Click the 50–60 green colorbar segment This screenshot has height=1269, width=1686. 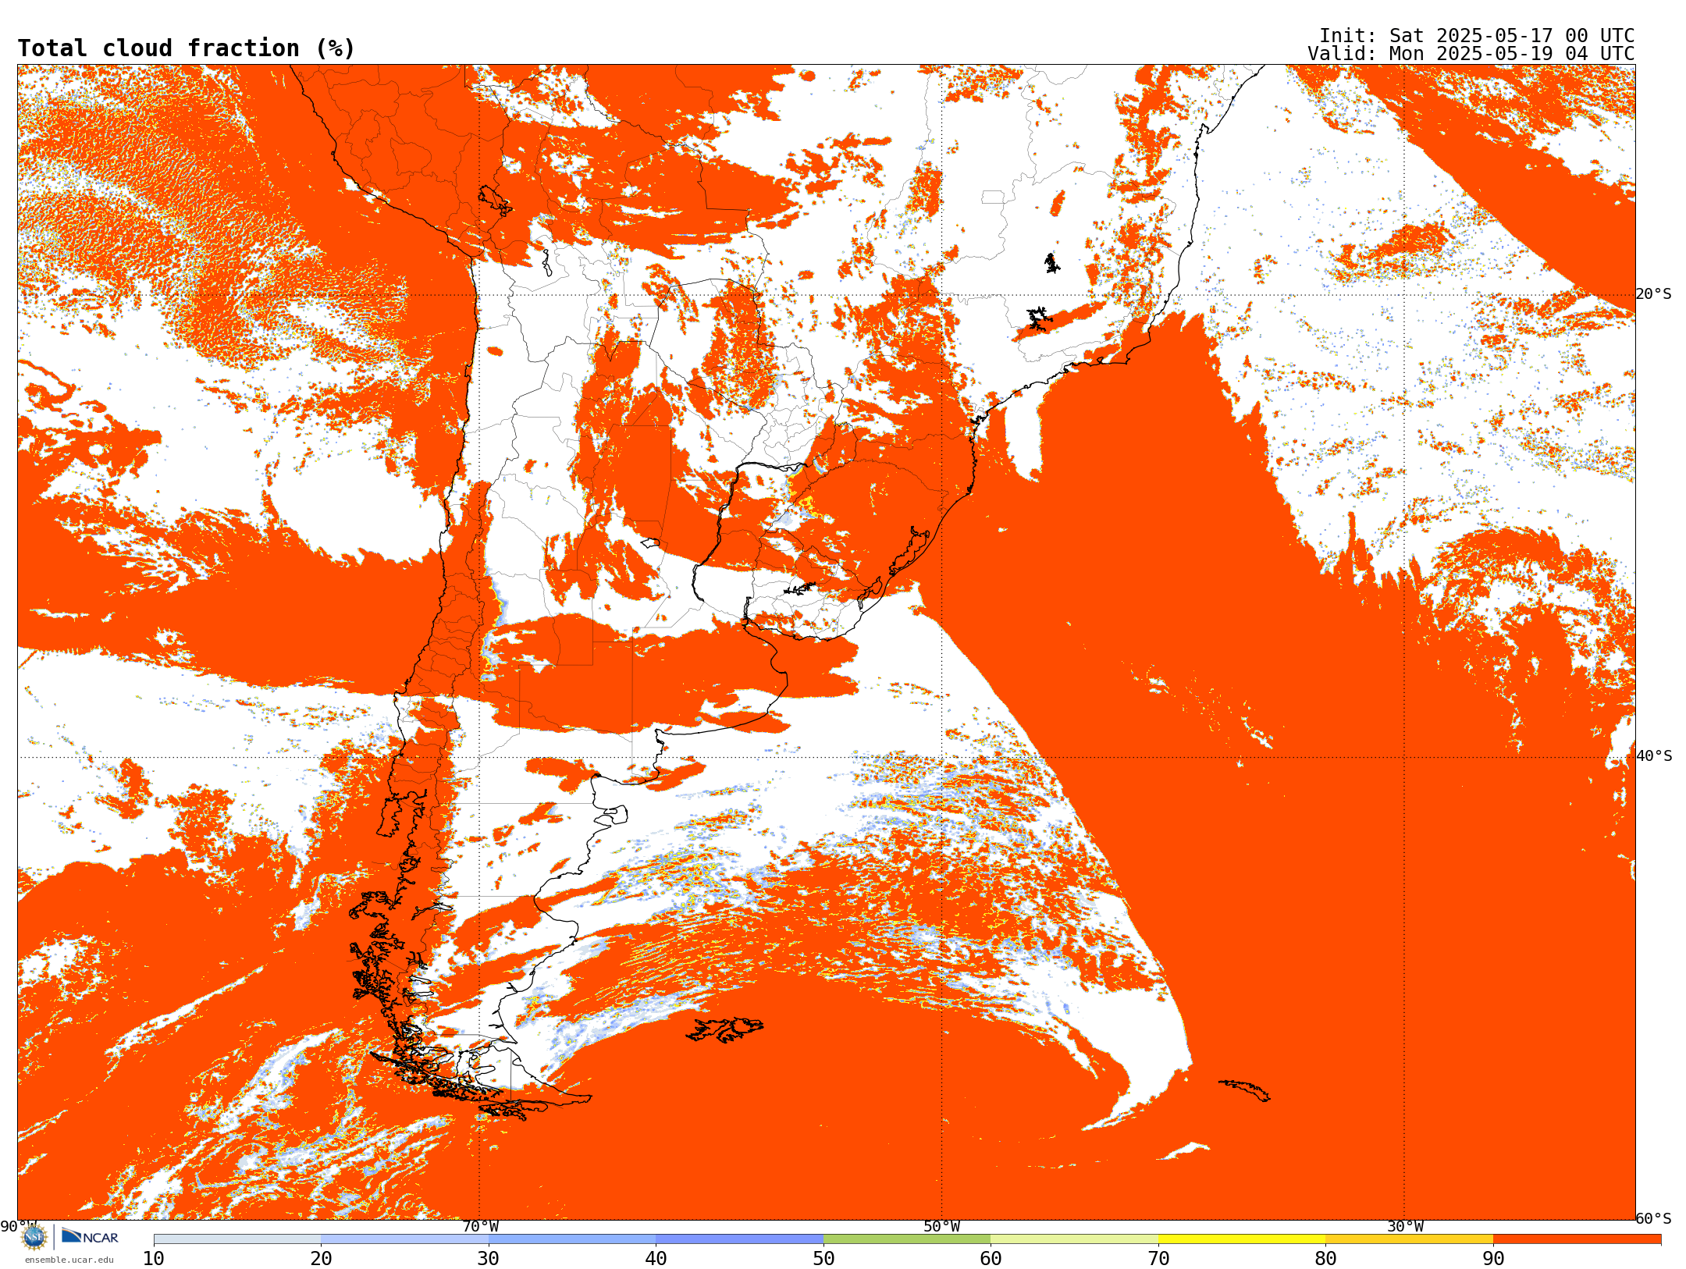click(x=907, y=1239)
